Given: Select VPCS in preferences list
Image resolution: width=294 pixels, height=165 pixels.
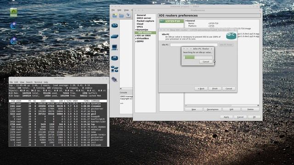Looking at the screenshot, I should tap(140, 27).
